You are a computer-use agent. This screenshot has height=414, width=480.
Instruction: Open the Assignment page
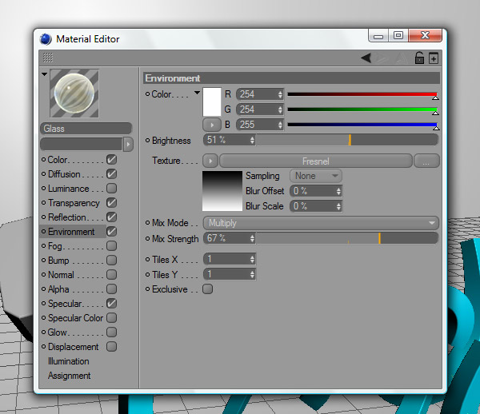(x=69, y=376)
